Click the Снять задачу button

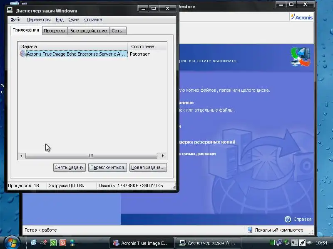[x=69, y=168]
